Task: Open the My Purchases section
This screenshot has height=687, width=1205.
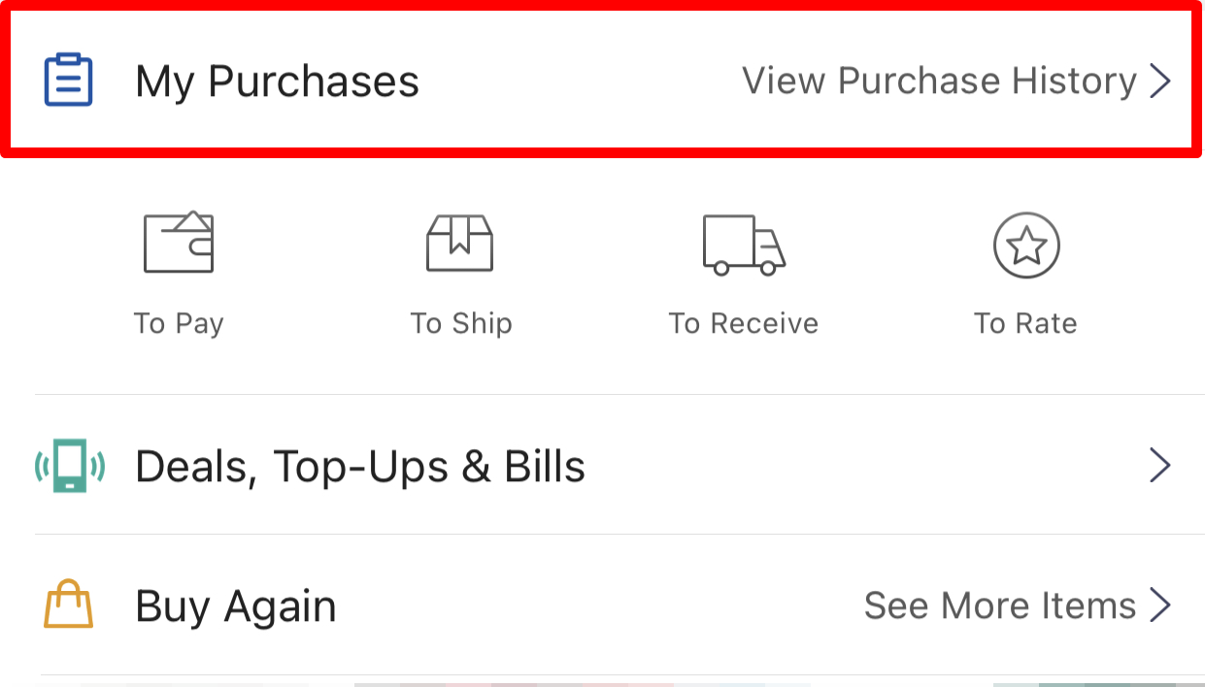Action: pyautogui.click(x=276, y=81)
